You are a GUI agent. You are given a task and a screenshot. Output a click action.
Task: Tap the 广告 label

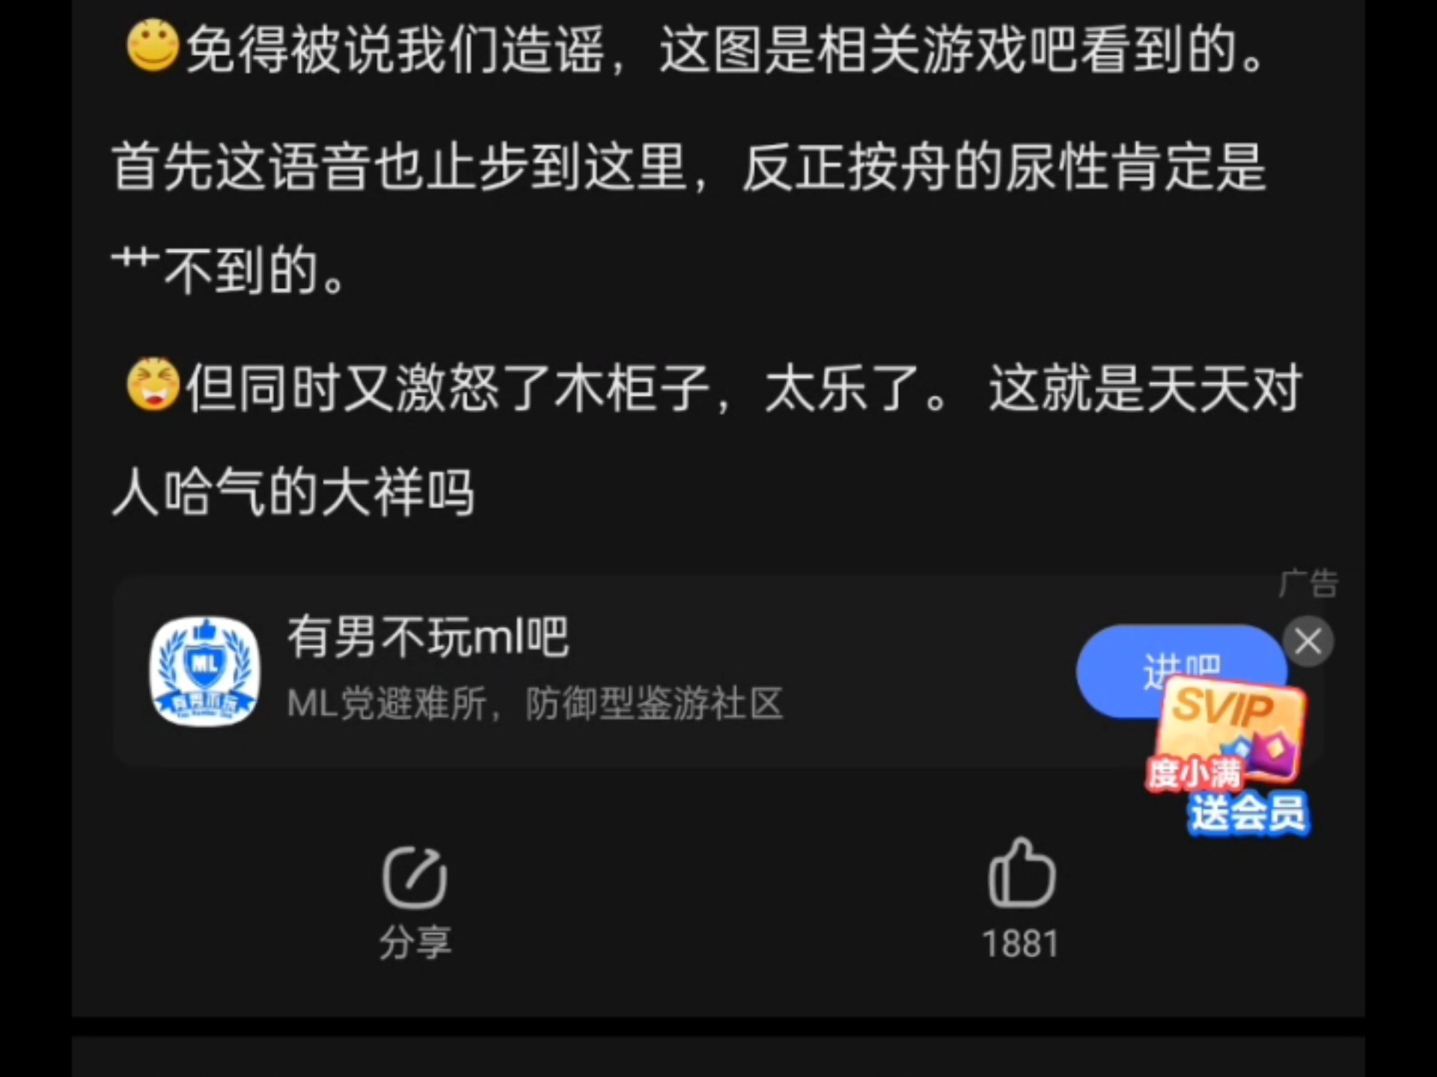tap(1308, 583)
